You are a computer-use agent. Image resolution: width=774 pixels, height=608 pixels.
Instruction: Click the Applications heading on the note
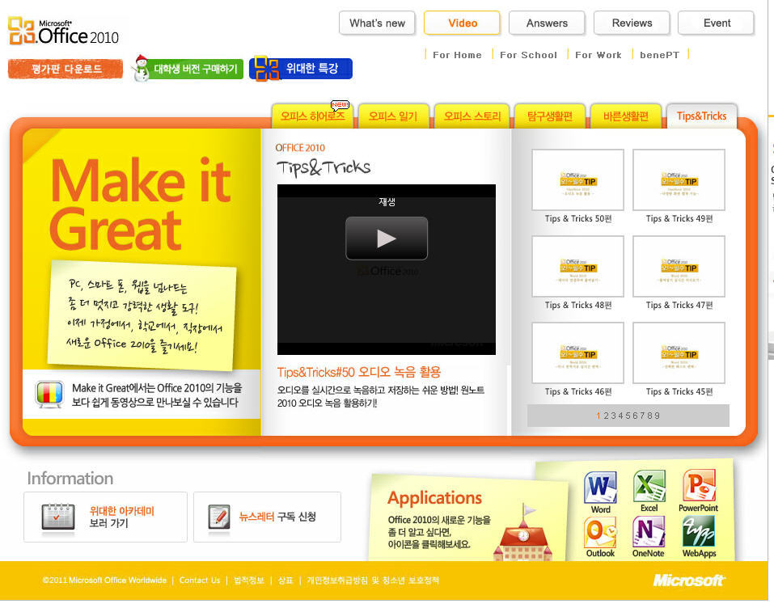[434, 498]
